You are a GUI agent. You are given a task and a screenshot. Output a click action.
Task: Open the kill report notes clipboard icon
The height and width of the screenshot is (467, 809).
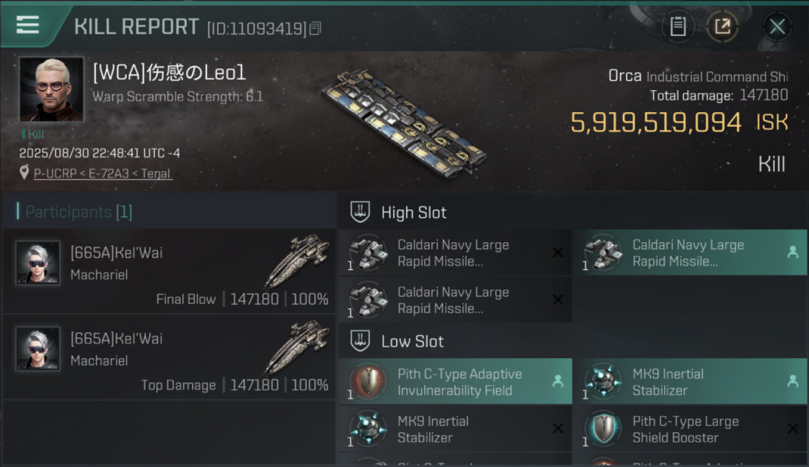pos(678,27)
